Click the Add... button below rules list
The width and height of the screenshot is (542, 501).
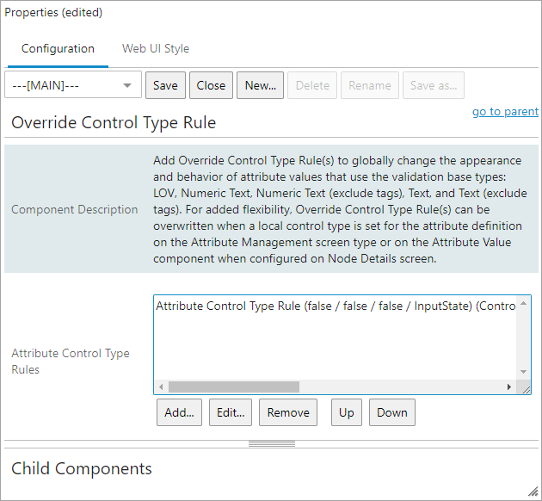179,412
